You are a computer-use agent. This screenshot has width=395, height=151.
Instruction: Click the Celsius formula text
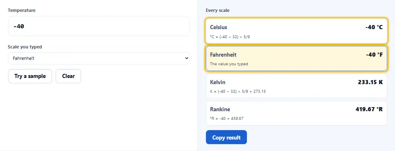point(230,37)
